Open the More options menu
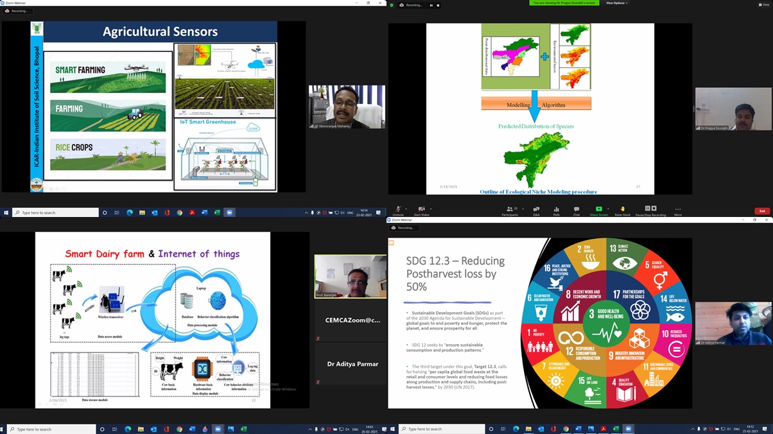 [677, 209]
